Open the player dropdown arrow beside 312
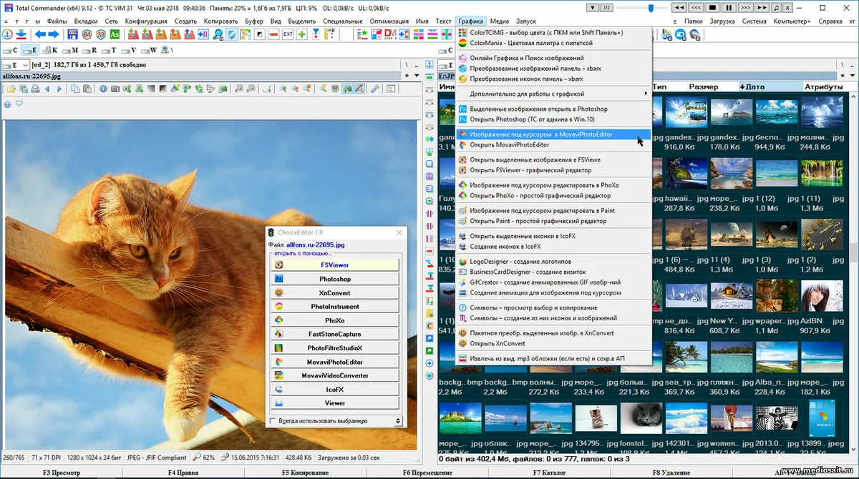 point(591,8)
